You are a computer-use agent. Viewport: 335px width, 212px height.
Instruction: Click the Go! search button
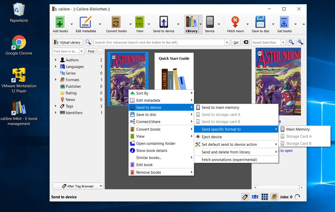click(236, 42)
